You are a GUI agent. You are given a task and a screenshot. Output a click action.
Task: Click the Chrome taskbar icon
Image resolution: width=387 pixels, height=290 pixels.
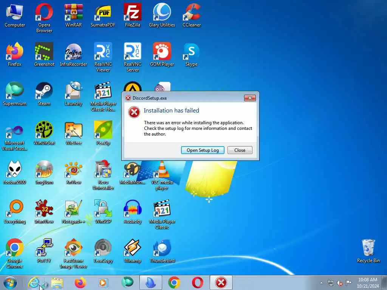click(x=174, y=282)
